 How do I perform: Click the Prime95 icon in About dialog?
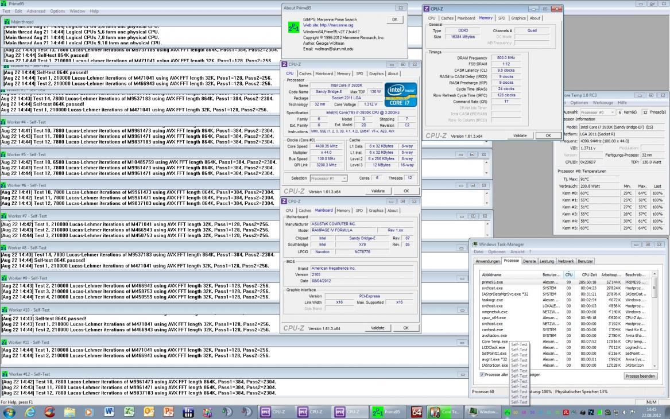pos(293,28)
